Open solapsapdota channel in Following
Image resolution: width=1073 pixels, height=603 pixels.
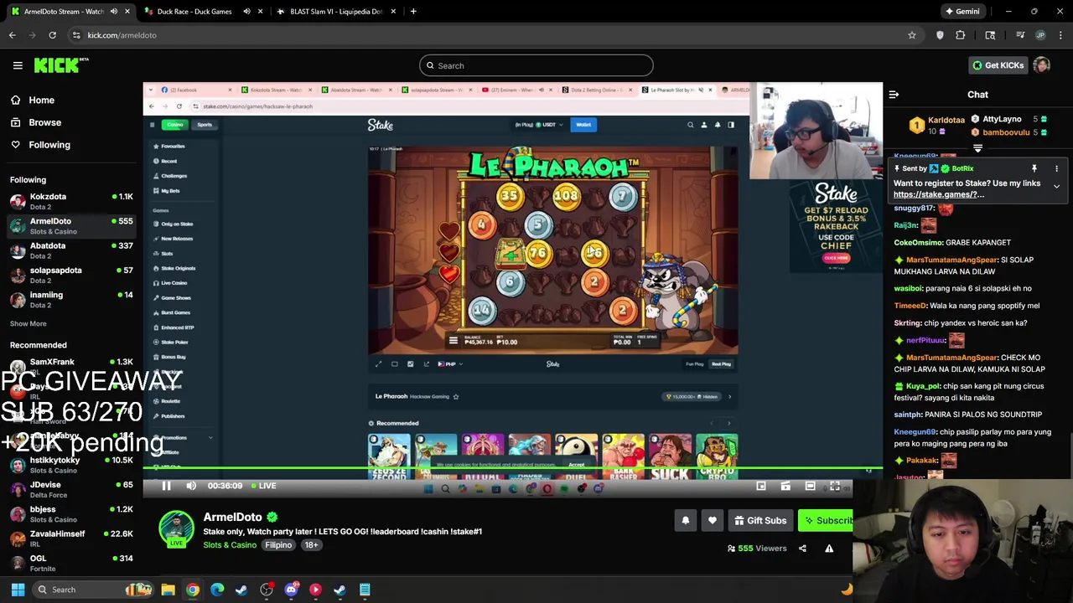(71, 275)
